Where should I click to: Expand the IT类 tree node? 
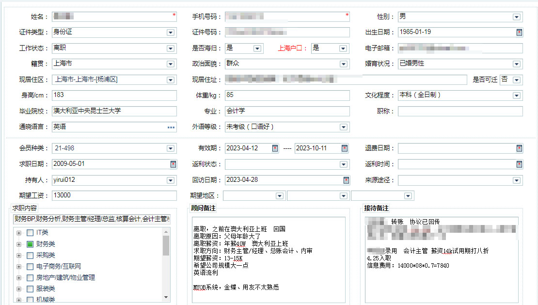19,233
